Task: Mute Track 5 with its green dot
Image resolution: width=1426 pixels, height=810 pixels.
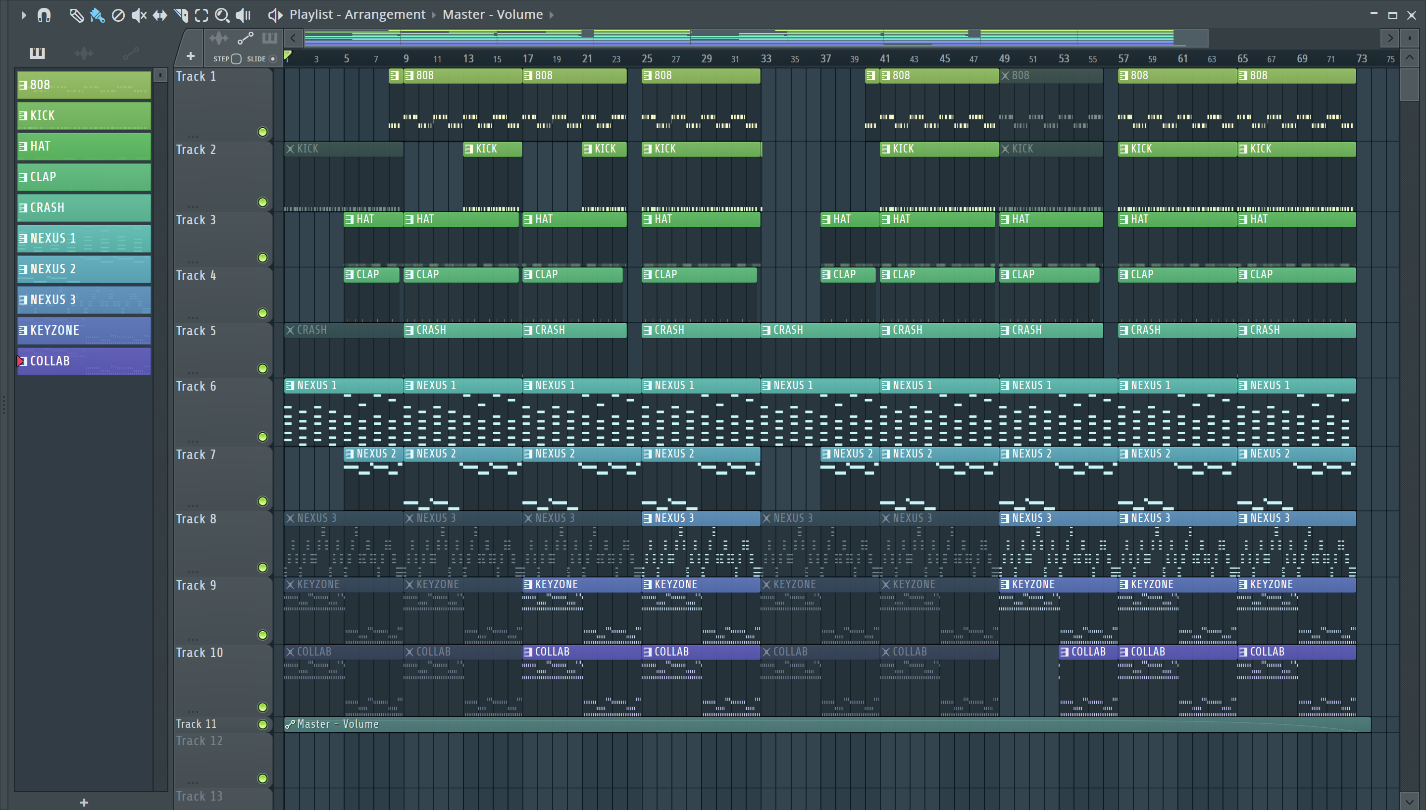Action: click(262, 369)
